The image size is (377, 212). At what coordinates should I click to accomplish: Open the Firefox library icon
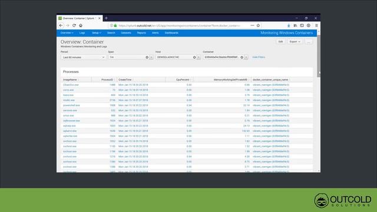click(295, 25)
